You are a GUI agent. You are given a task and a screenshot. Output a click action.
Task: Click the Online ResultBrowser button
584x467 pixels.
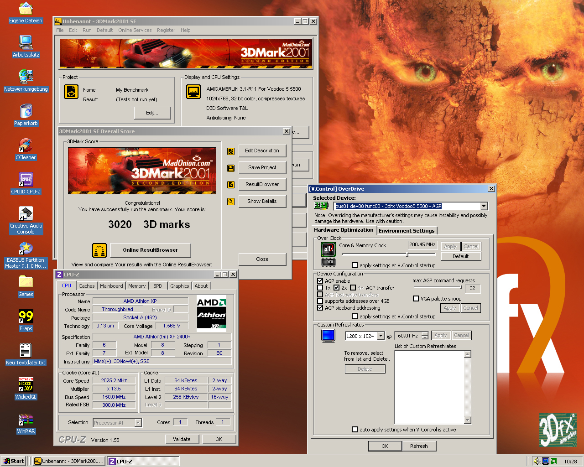150,250
